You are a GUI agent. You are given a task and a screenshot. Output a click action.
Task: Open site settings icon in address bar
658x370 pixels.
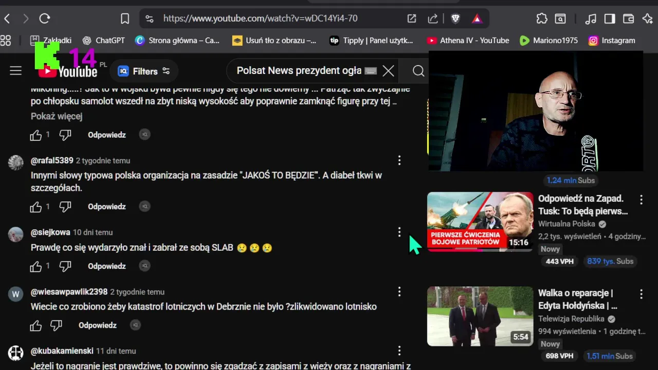coord(149,18)
